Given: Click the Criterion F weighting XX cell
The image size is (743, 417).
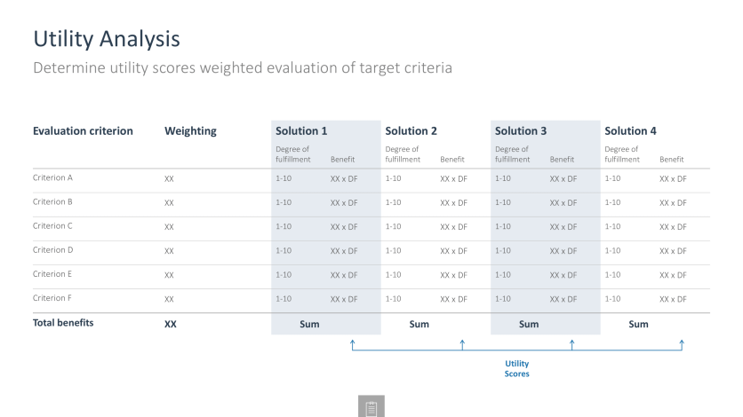Looking at the screenshot, I should pyautogui.click(x=169, y=299).
